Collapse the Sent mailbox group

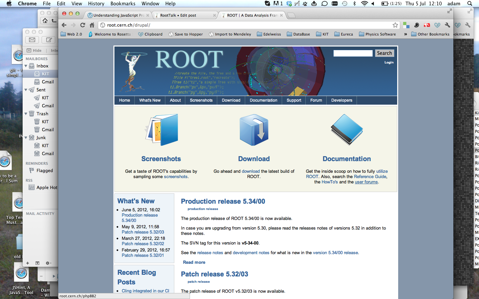(x=26, y=90)
